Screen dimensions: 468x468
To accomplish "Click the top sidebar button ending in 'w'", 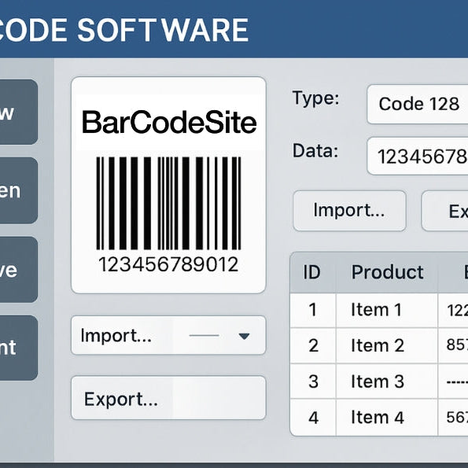I will (x=19, y=112).
